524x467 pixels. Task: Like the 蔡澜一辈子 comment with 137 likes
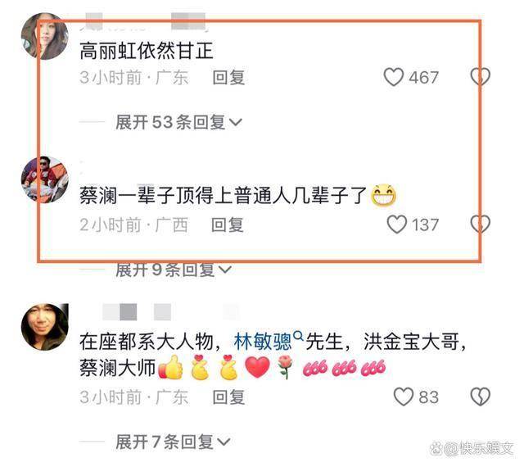(397, 224)
